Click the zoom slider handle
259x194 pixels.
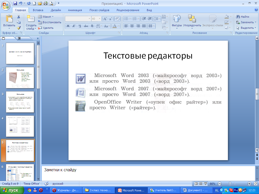(x=230, y=184)
